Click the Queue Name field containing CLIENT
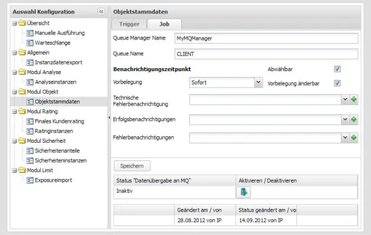This screenshot has height=235, width=371. pos(266,53)
